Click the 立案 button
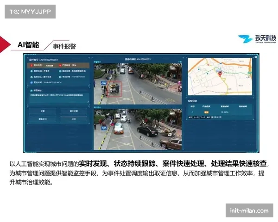The width and height of the screenshot is (278, 222). (x=43, y=111)
